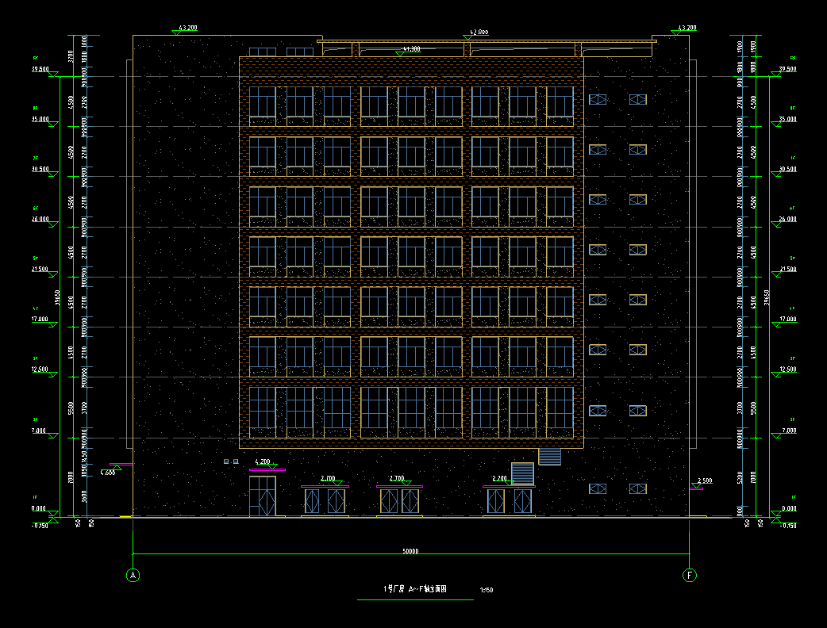Pick the right-side 12.500 level marker
The height and width of the screenshot is (628, 827).
(787, 370)
